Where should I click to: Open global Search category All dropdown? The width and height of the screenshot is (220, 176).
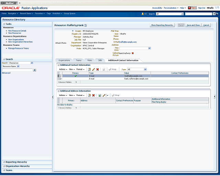(182, 14)
